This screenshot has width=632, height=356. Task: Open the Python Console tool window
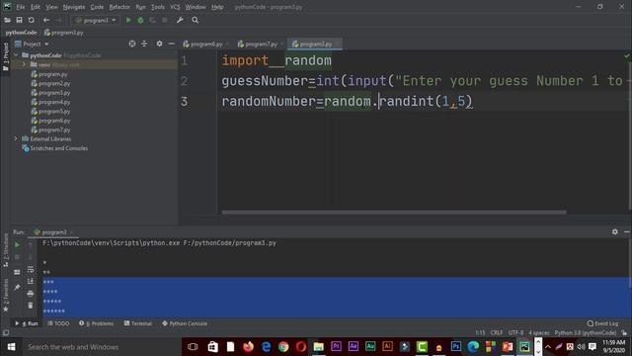(x=185, y=323)
